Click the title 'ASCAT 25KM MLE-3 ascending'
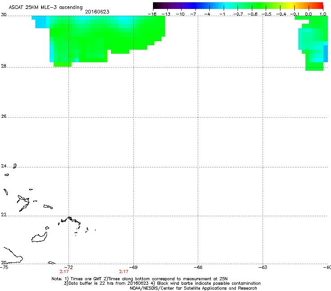 46,7
